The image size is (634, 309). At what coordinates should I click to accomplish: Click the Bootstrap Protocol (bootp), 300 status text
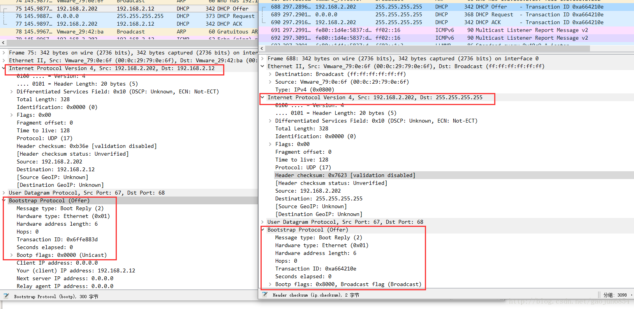tap(56, 297)
